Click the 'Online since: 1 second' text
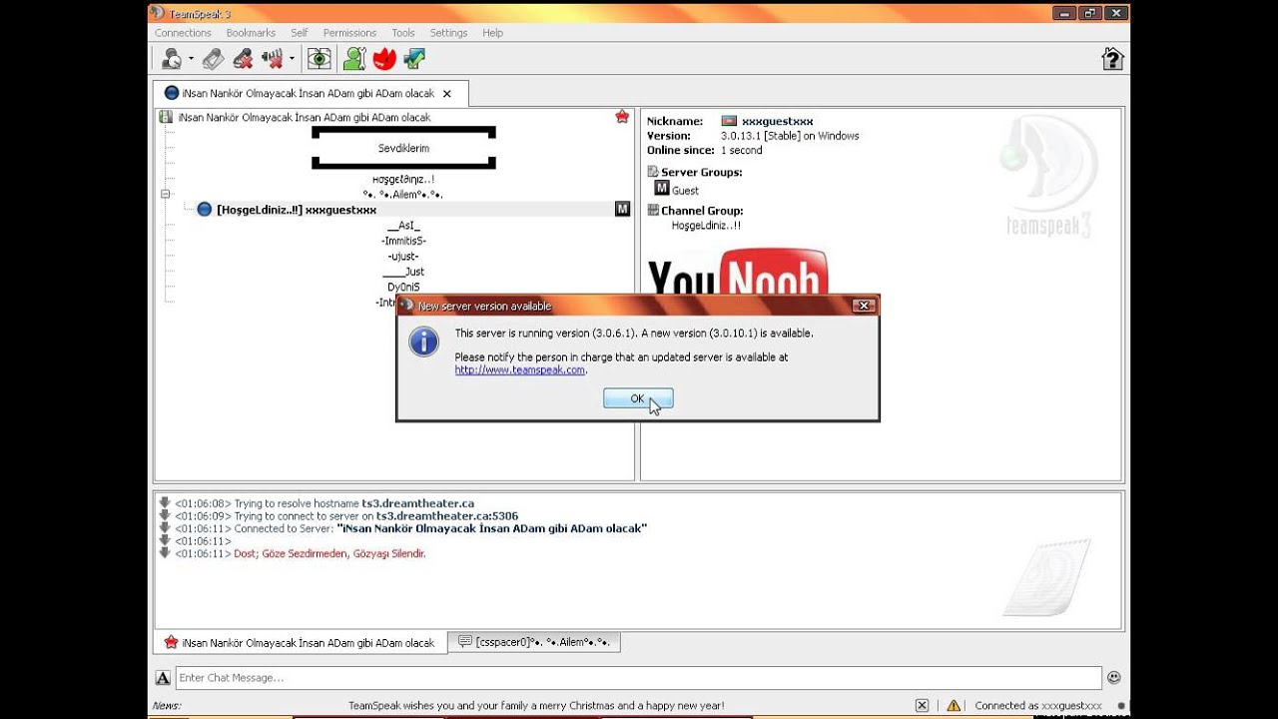Image resolution: width=1278 pixels, height=719 pixels. pos(705,151)
